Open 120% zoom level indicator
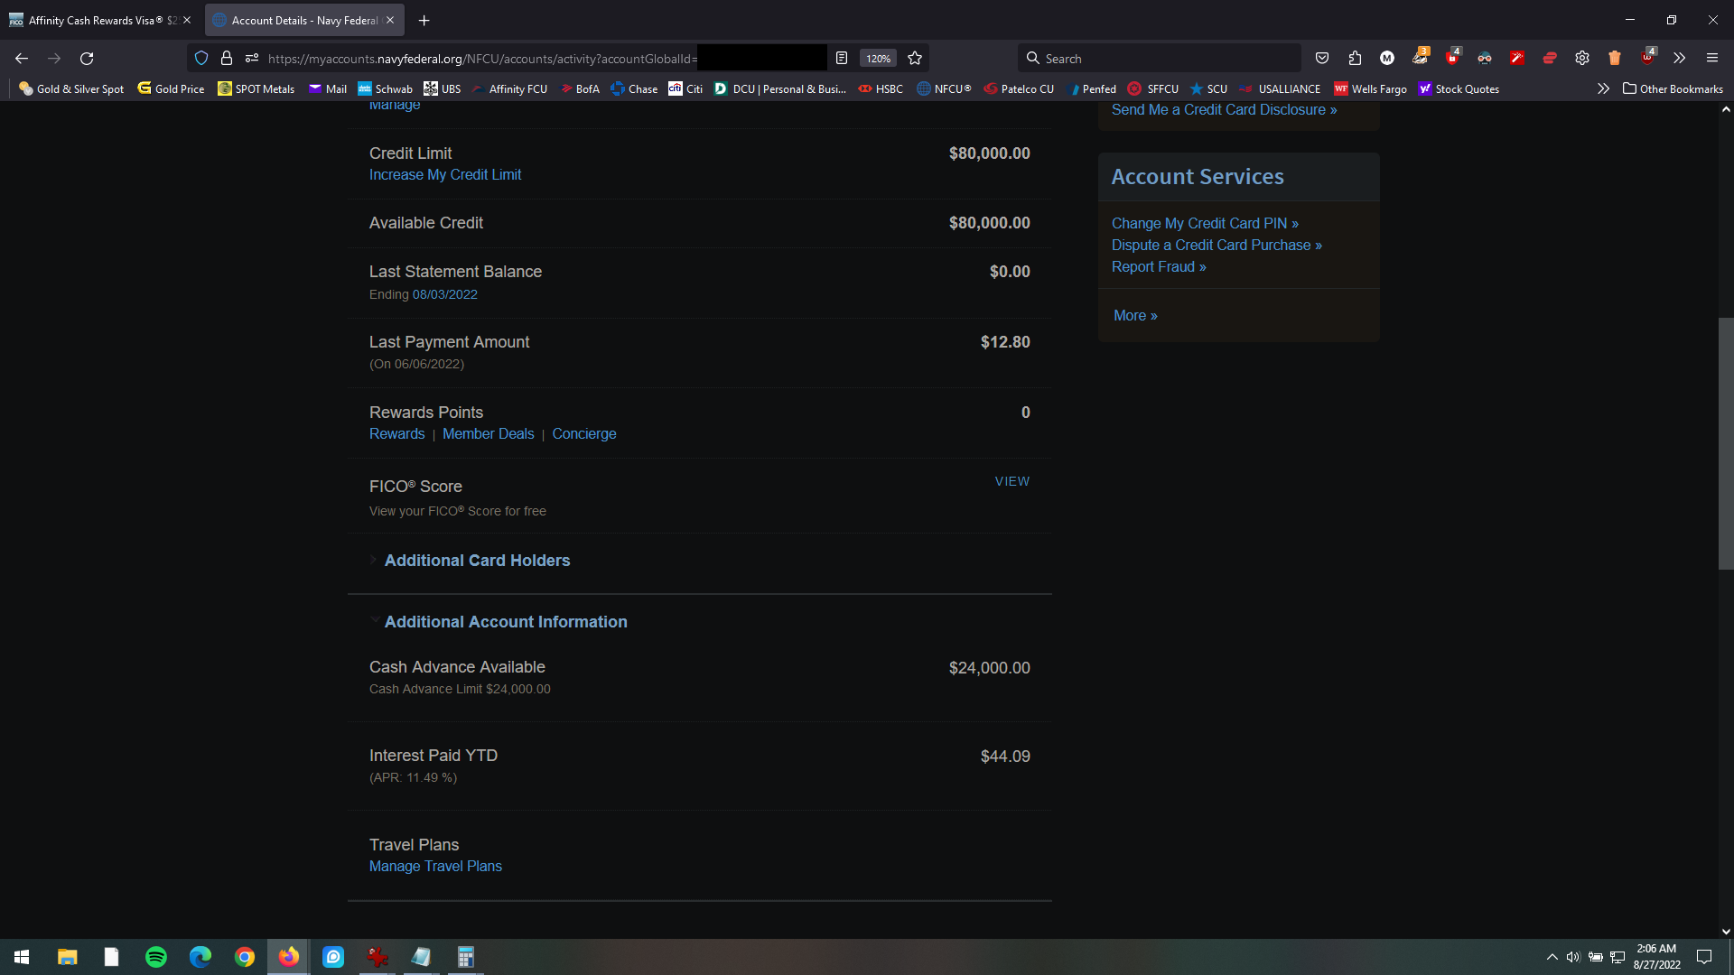The width and height of the screenshot is (1734, 975). tap(878, 59)
